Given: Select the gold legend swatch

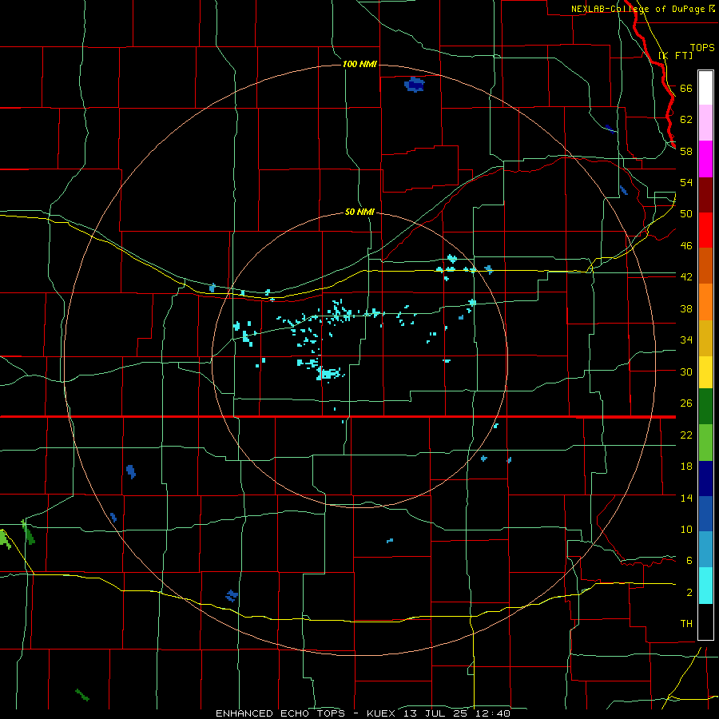Looking at the screenshot, I should point(705,338).
